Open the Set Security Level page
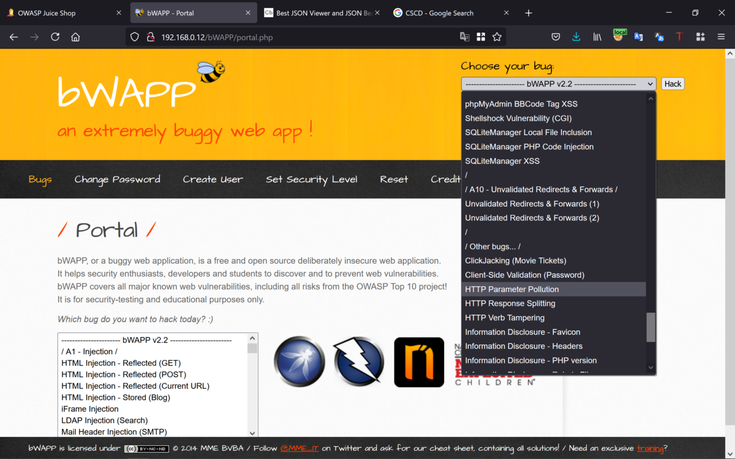Viewport: 735px width, 459px height. [312, 179]
